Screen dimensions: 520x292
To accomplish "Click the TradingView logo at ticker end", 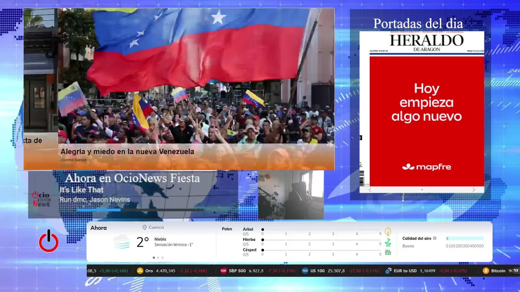I will [x=516, y=271].
